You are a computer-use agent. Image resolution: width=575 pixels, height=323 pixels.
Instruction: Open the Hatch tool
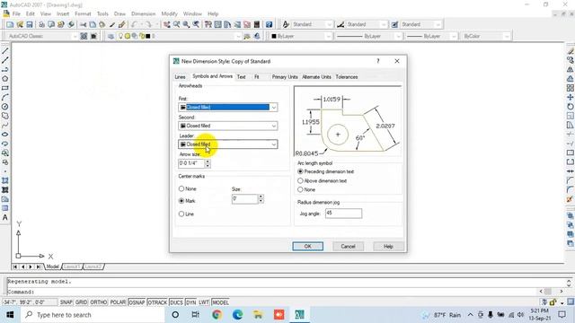pyautogui.click(x=5, y=180)
